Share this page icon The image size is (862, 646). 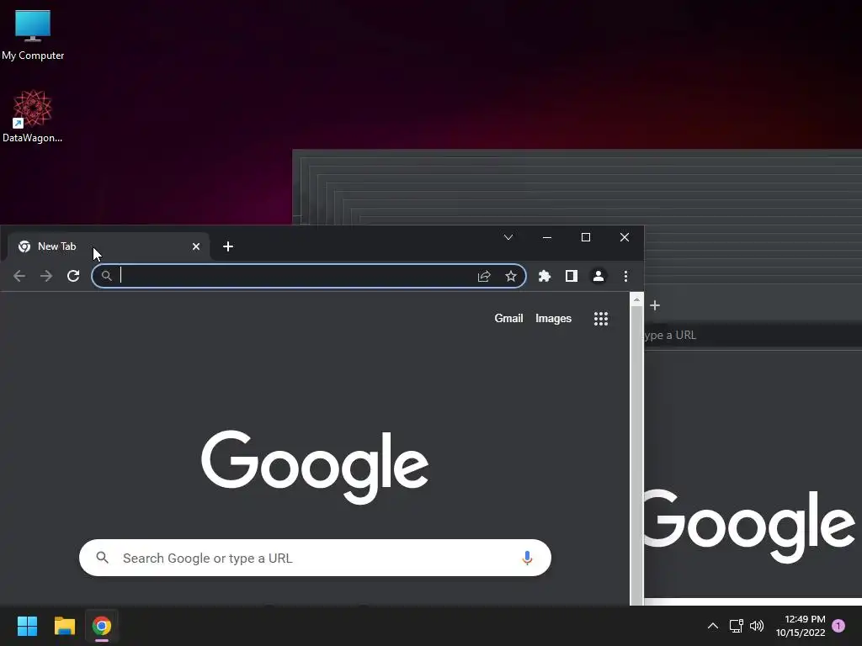(x=484, y=276)
